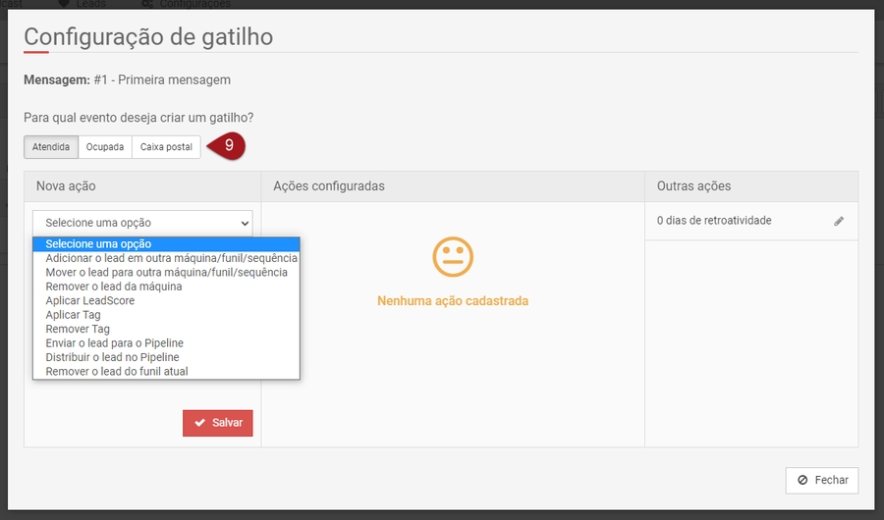Pick Remover o lead do funil atual
The width and height of the screenshot is (884, 520).
116,371
